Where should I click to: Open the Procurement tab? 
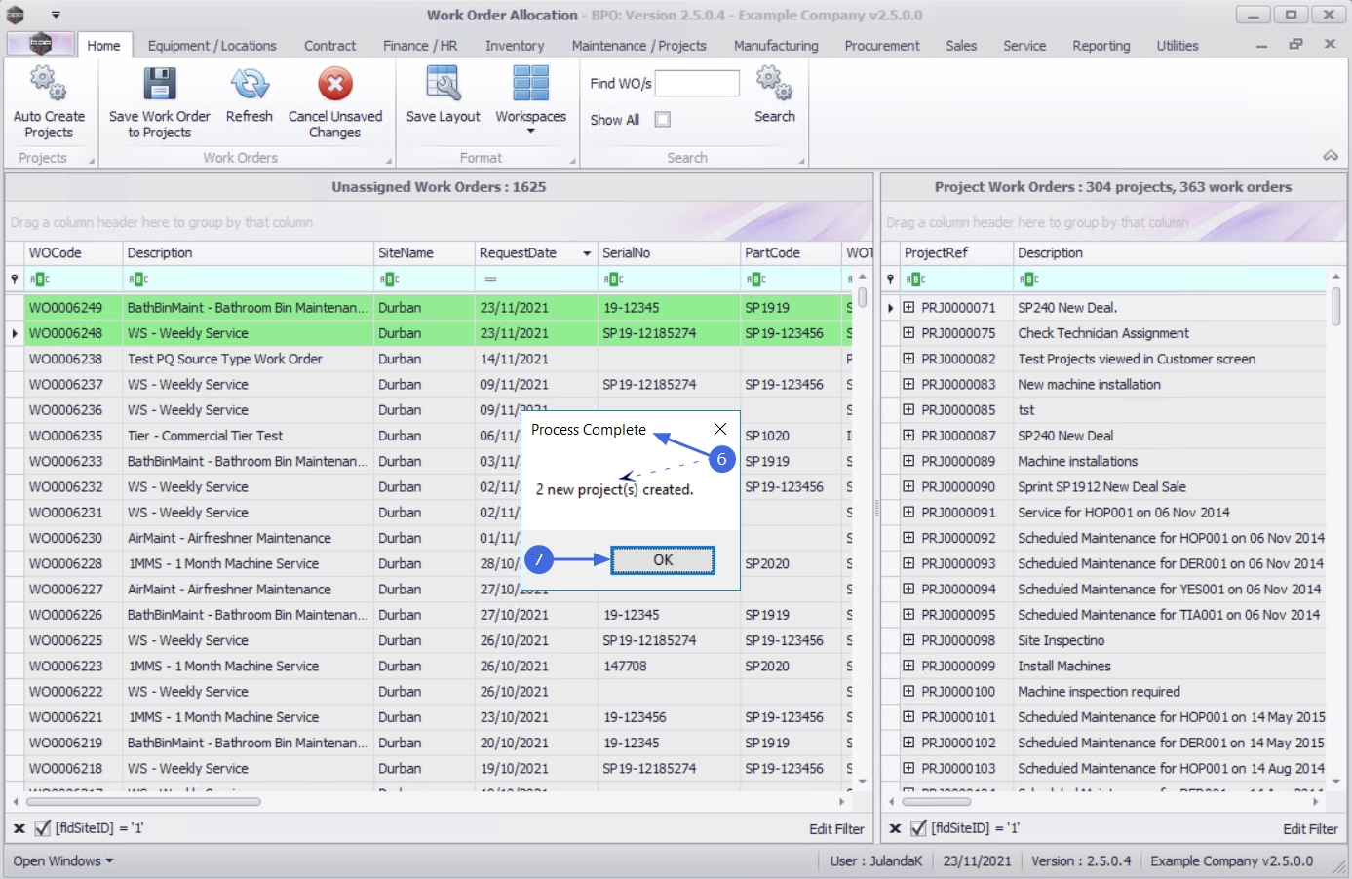pos(882,46)
